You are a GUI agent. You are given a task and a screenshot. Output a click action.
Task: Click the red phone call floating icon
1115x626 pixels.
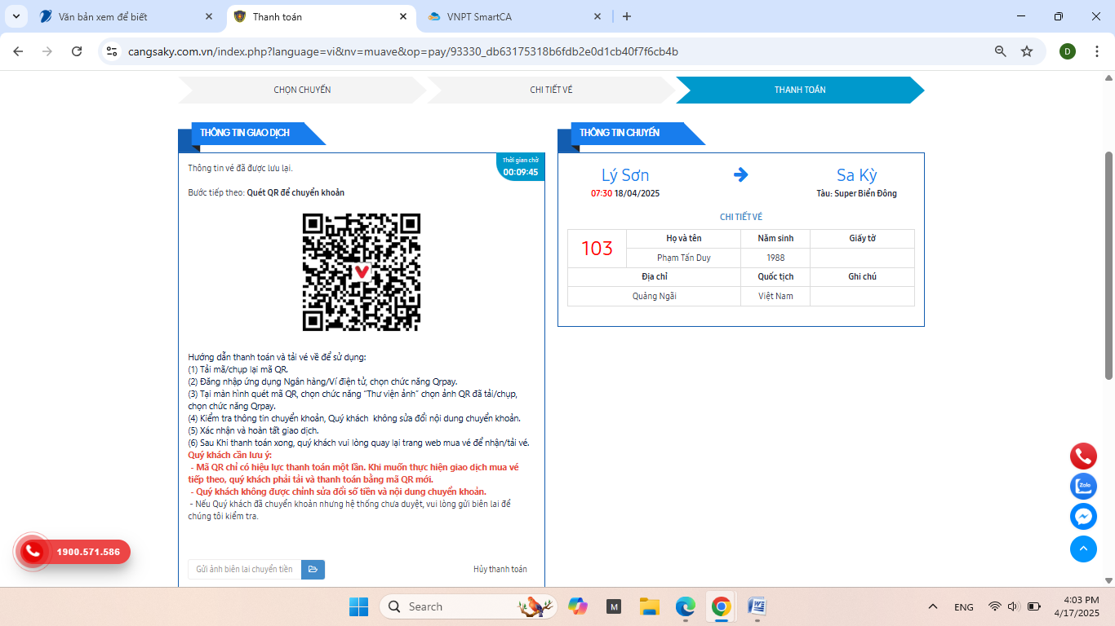click(x=1083, y=456)
